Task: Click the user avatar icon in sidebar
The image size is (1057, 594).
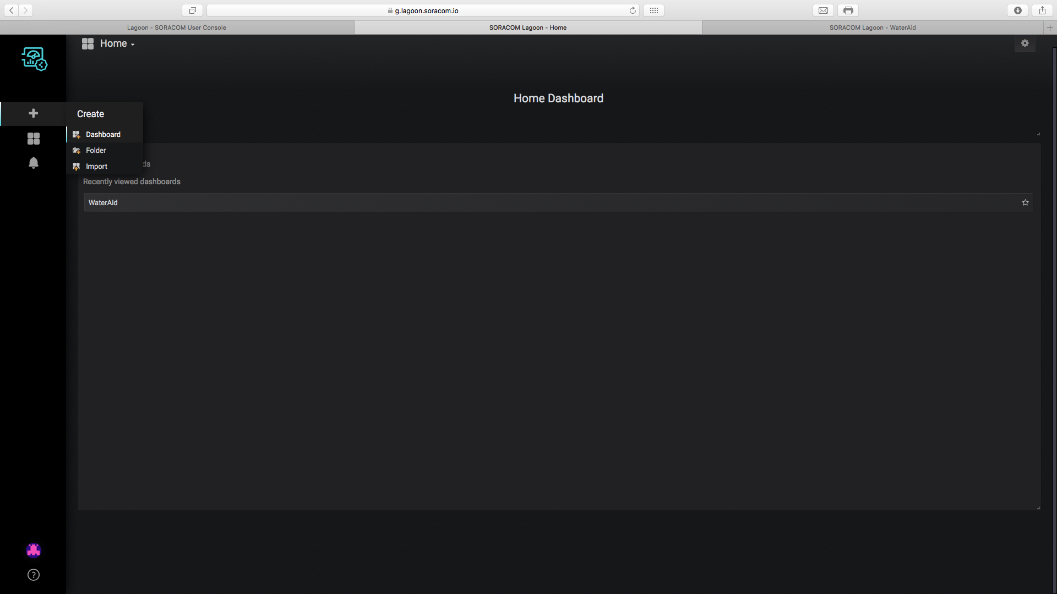Action: click(33, 551)
